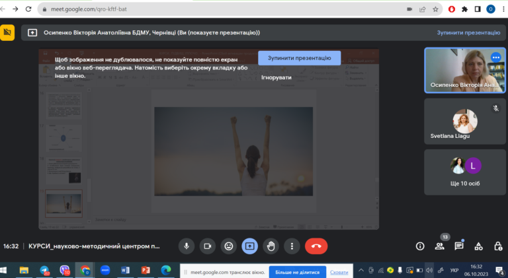Open more options three-dot menu in Meet

tap(292, 246)
